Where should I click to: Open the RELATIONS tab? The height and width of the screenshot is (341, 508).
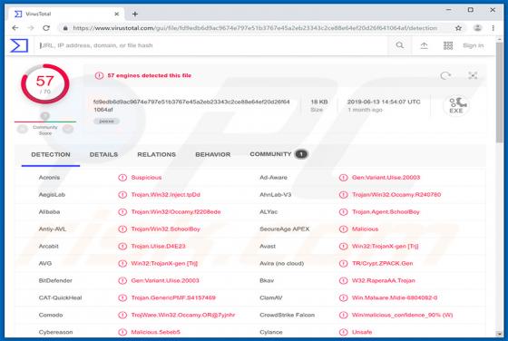(x=156, y=155)
